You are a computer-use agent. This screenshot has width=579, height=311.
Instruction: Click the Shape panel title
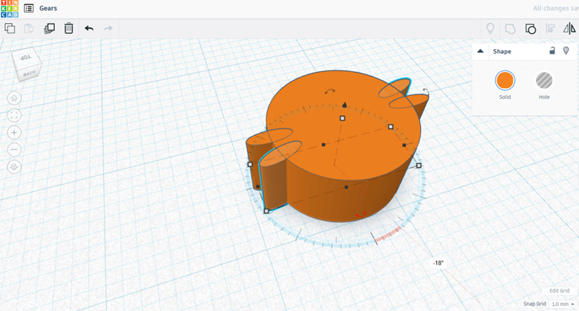click(503, 51)
